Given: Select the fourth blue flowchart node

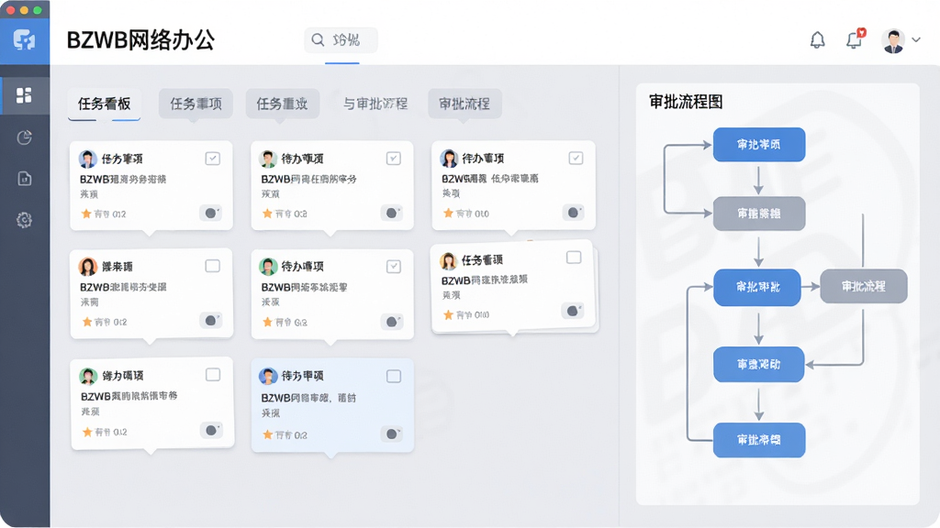Looking at the screenshot, I should [759, 364].
